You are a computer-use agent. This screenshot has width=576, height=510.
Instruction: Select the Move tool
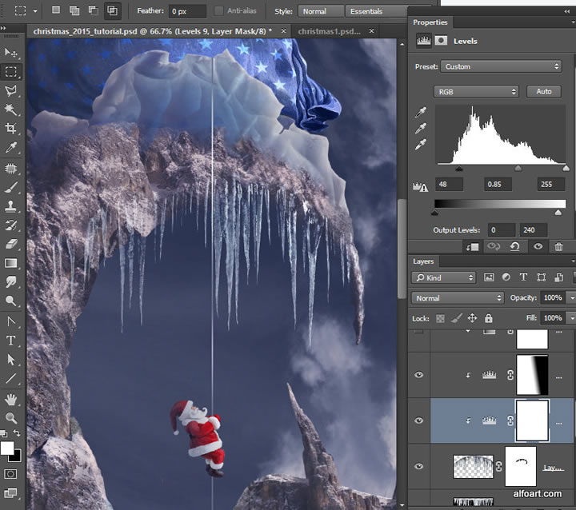11,52
